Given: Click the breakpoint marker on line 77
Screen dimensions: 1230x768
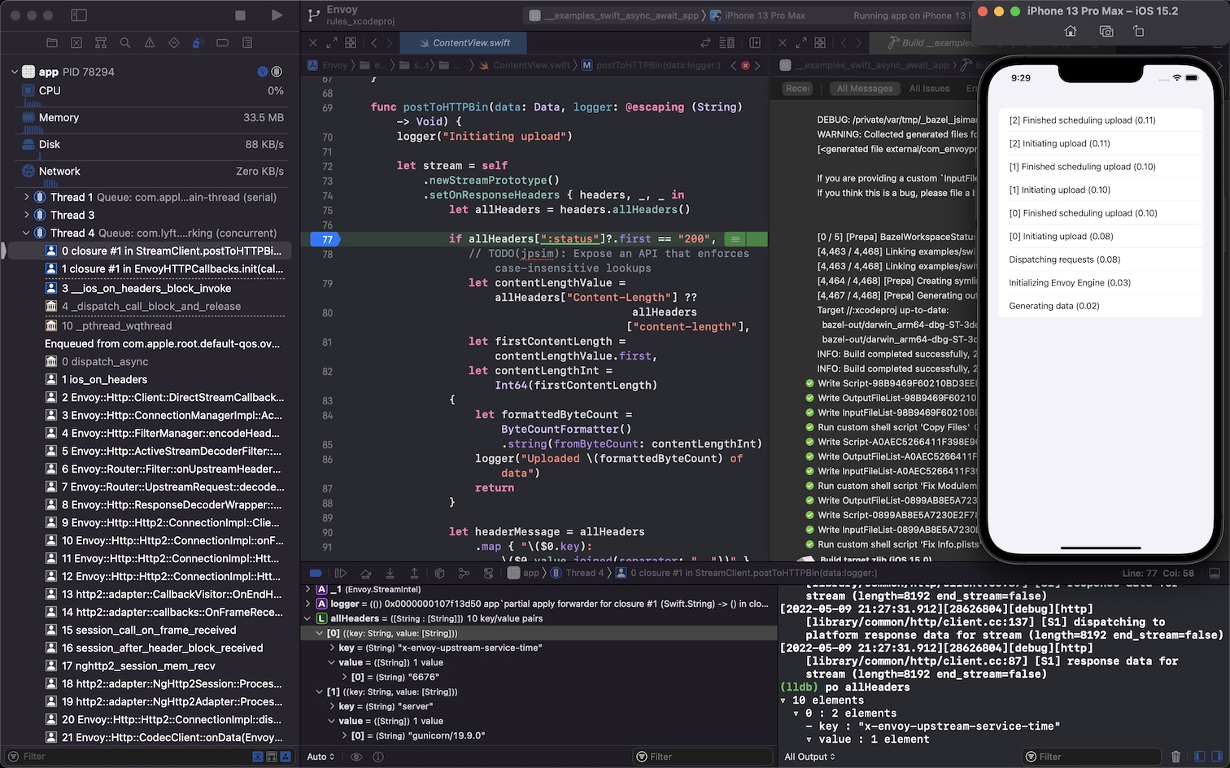Looking at the screenshot, I should pos(324,239).
